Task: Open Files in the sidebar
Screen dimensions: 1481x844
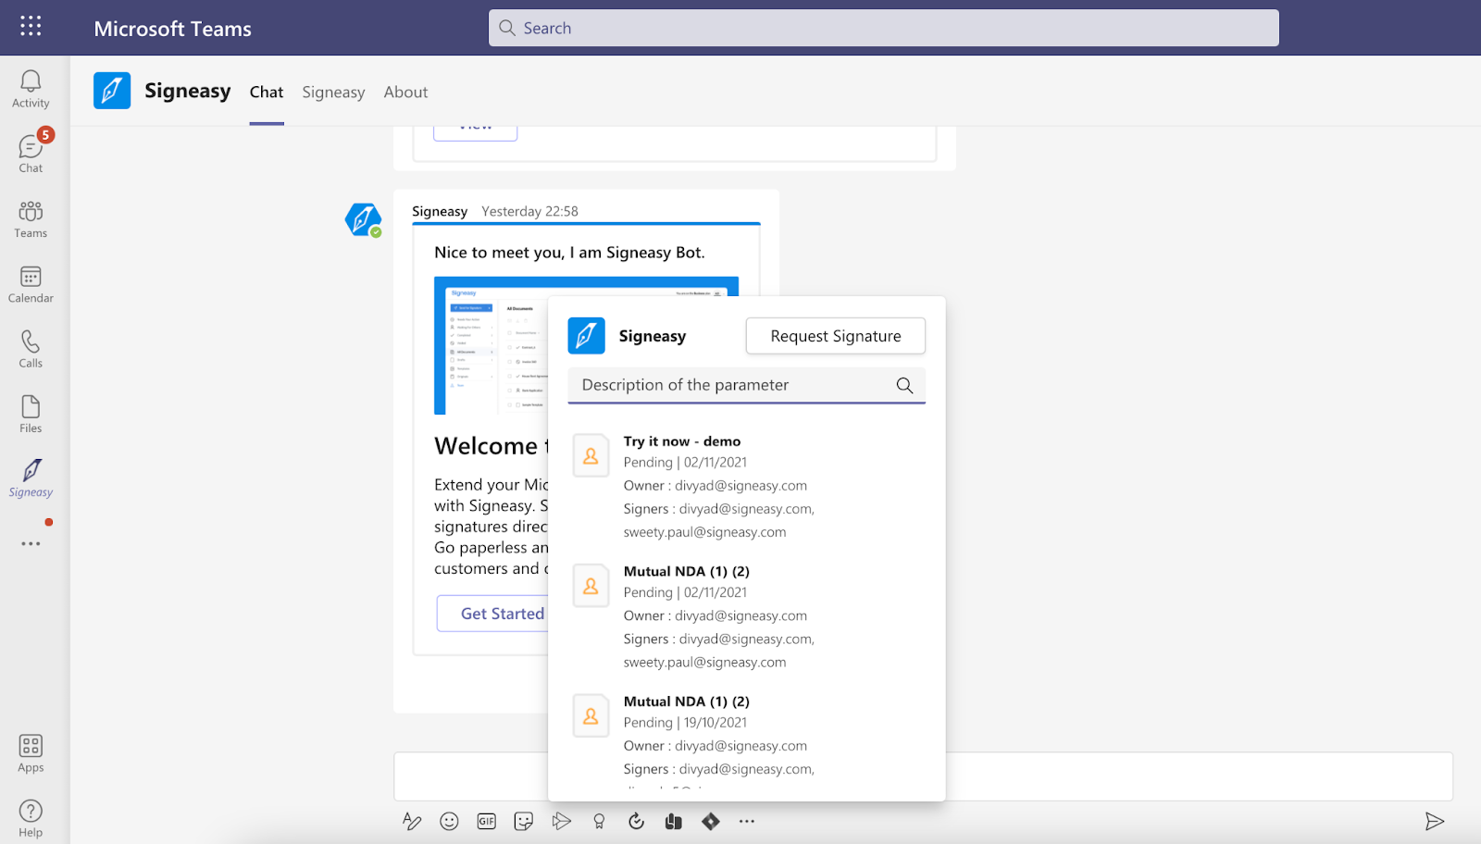Action: pos(31,414)
